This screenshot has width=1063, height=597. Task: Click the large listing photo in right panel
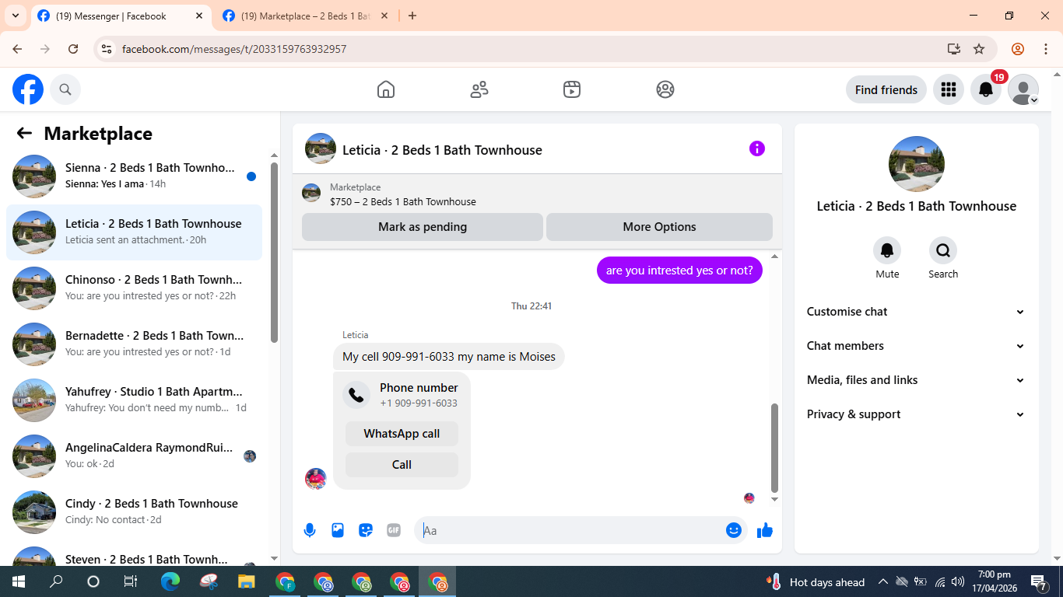(917, 164)
